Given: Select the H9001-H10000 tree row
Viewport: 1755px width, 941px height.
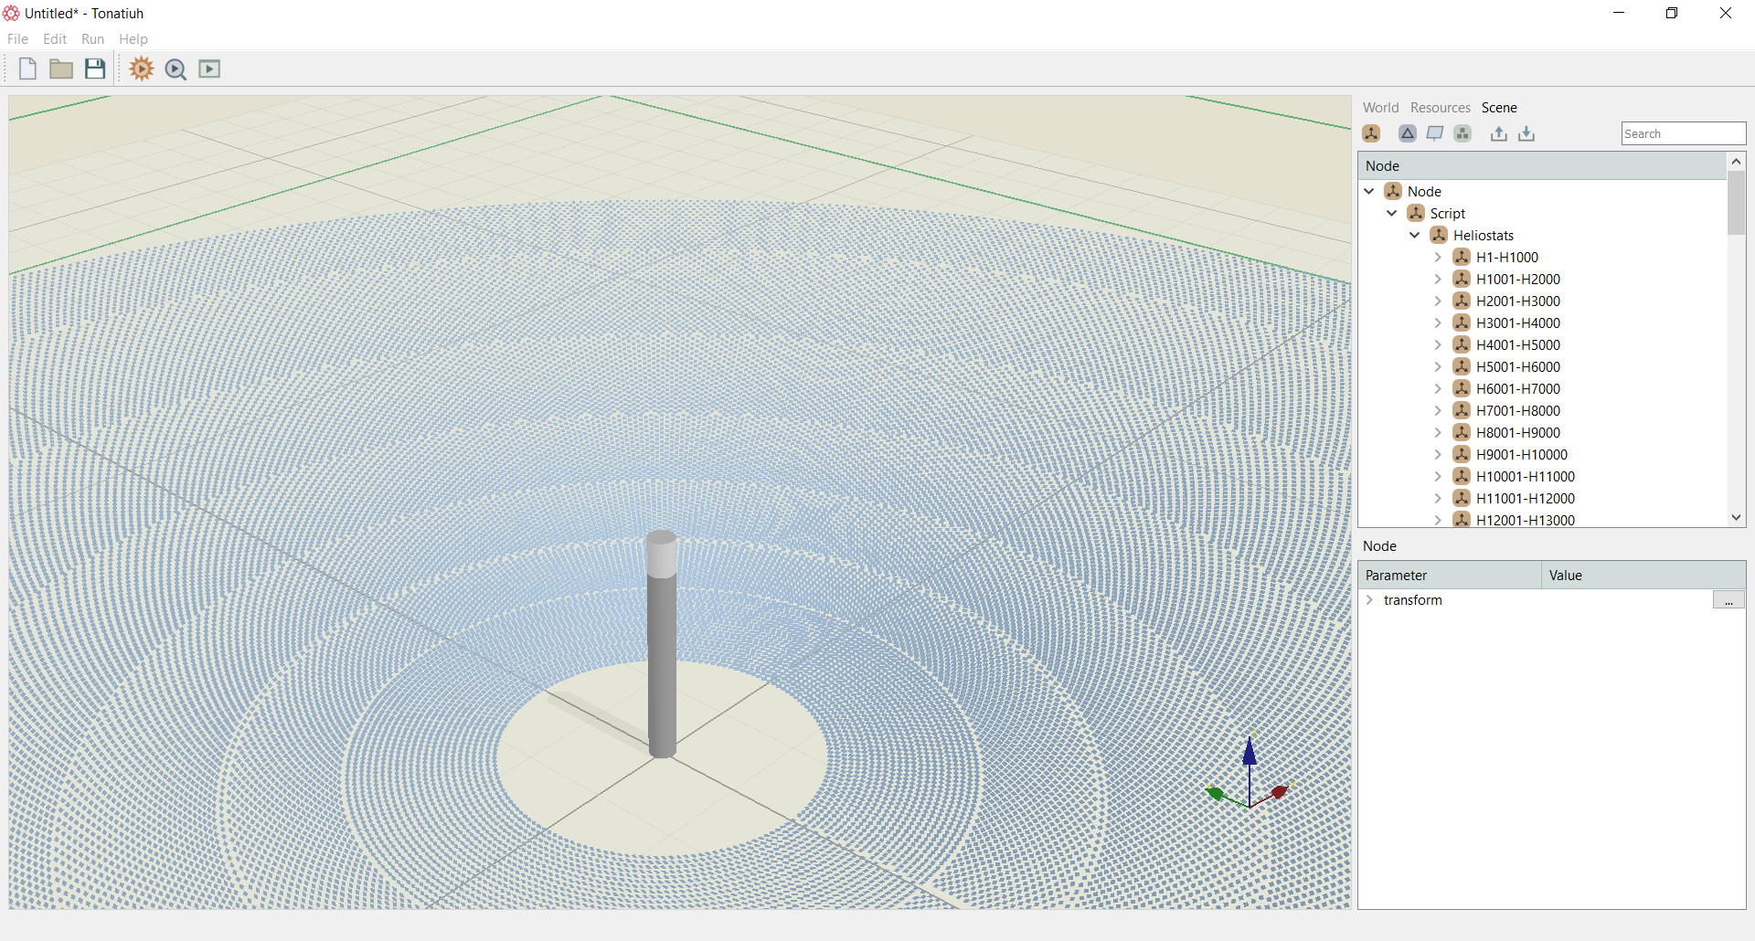Looking at the screenshot, I should click(x=1521, y=454).
